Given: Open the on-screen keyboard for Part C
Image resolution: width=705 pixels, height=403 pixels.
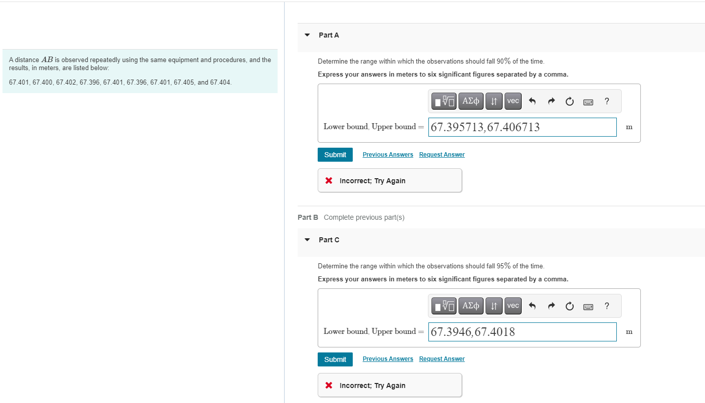Looking at the screenshot, I should [588, 305].
